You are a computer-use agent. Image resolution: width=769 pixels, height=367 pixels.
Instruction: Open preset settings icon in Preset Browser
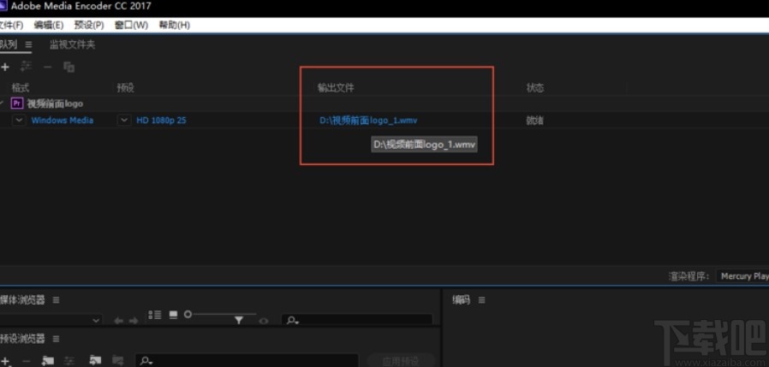click(69, 361)
